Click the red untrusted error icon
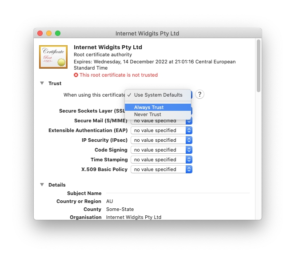The height and width of the screenshot is (269, 299). (x=76, y=75)
